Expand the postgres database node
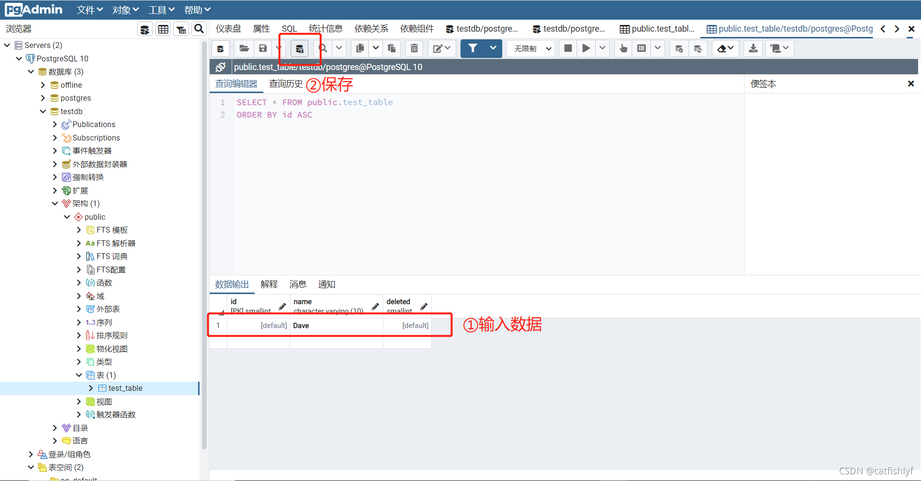 pos(43,98)
